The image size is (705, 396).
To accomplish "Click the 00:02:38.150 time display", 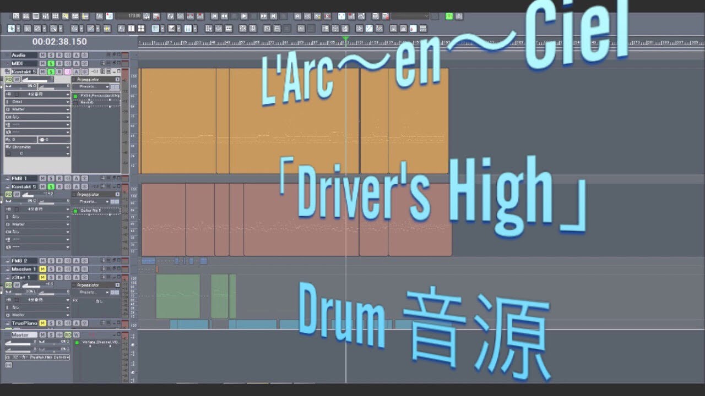I will (x=59, y=42).
